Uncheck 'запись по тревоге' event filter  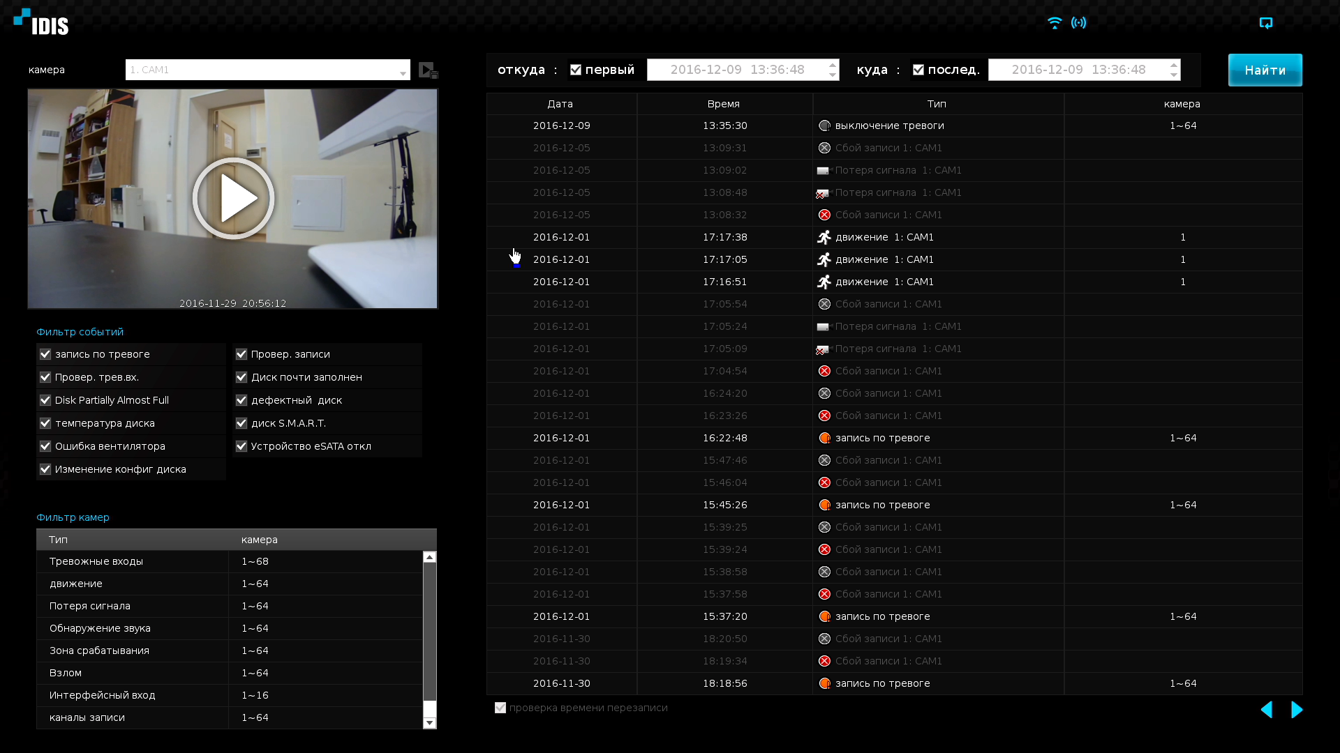click(x=45, y=354)
